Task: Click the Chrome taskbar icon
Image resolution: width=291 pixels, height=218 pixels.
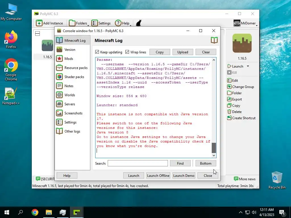Action: click(35, 212)
